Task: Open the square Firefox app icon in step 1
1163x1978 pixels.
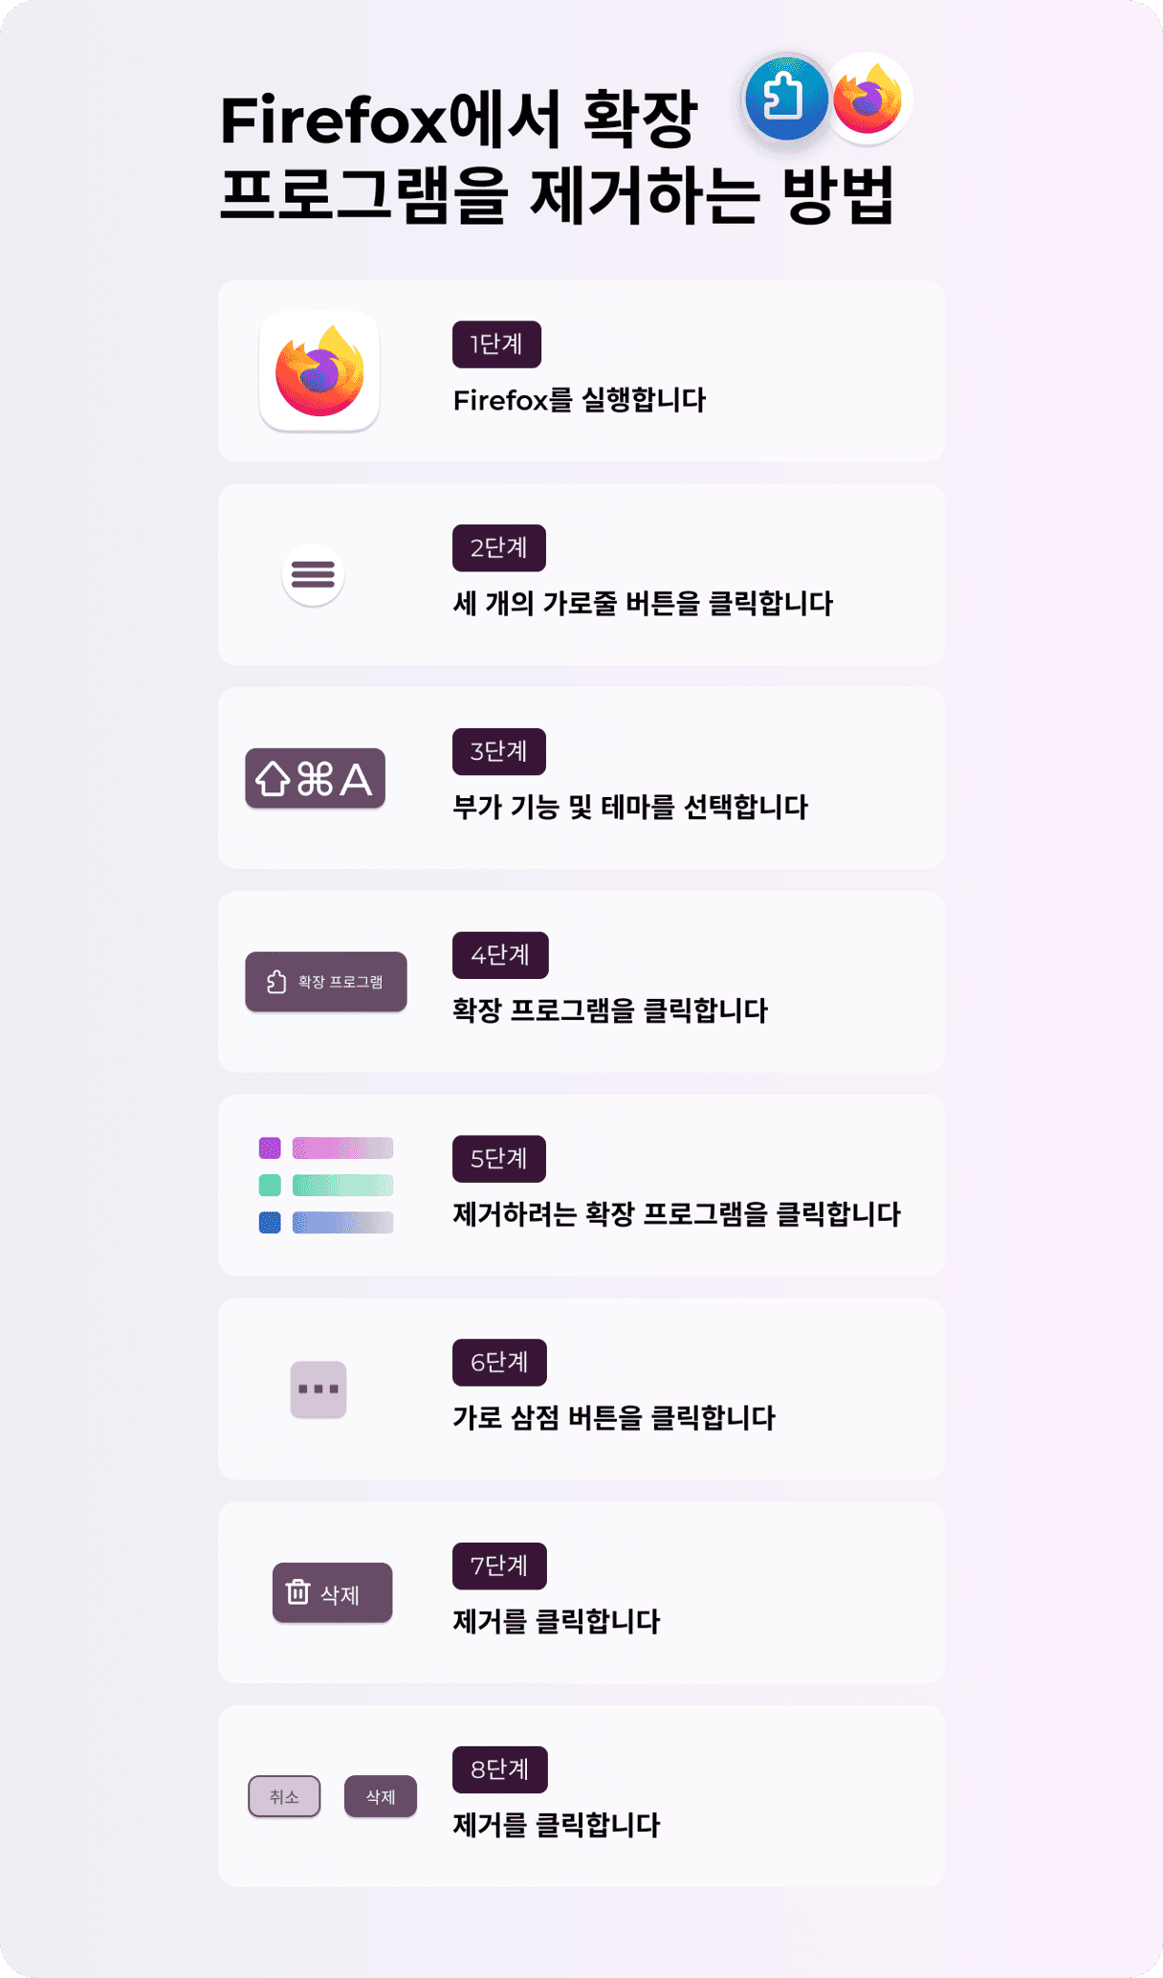Action: tap(319, 371)
